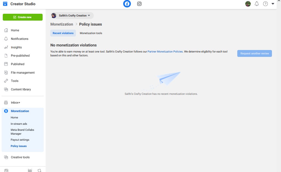Open Home in the sidebar
The image size is (281, 172).
point(15,30)
